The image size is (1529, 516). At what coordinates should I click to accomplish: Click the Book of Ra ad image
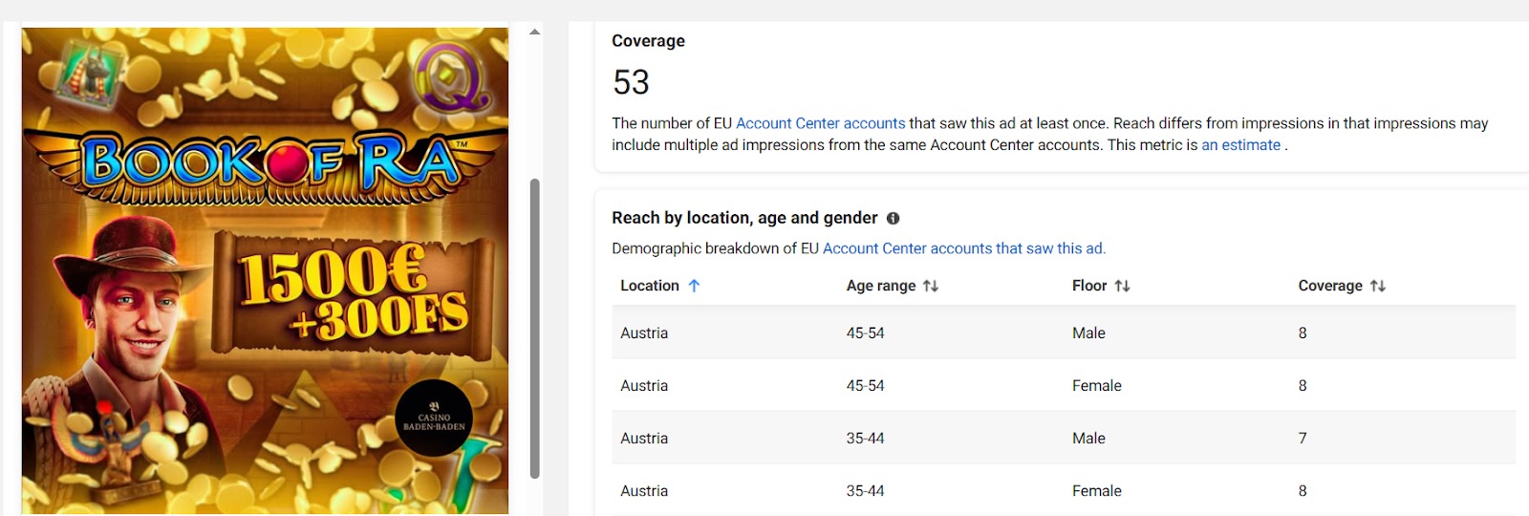(265, 270)
